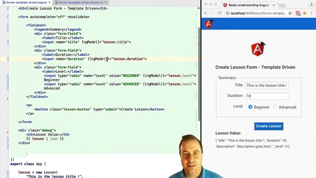This screenshot has height=178, width=316.
Task: Click the value="BEGINNER" attribute in code
Action: (x=125, y=76)
